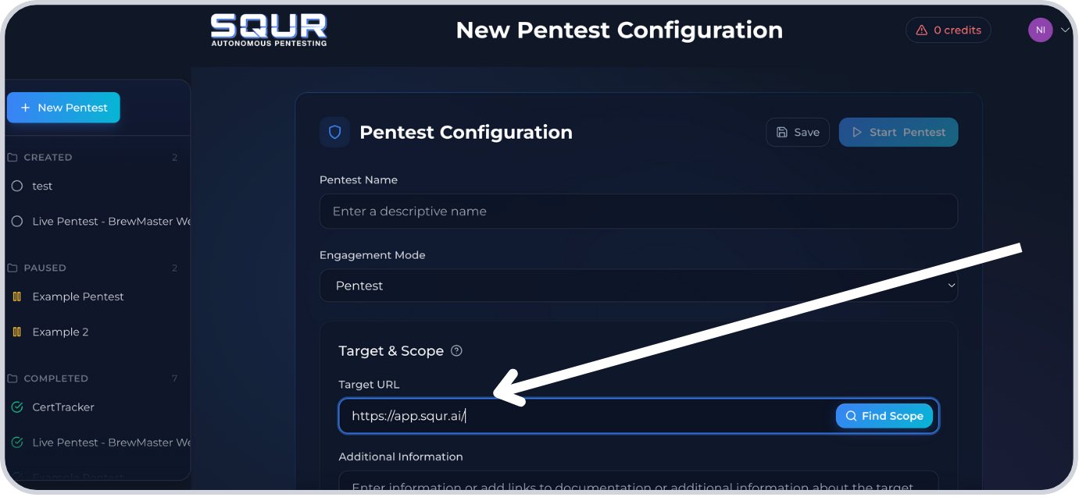Select Example 2 pentest from sidebar
The image size is (1079, 497).
[x=60, y=332]
